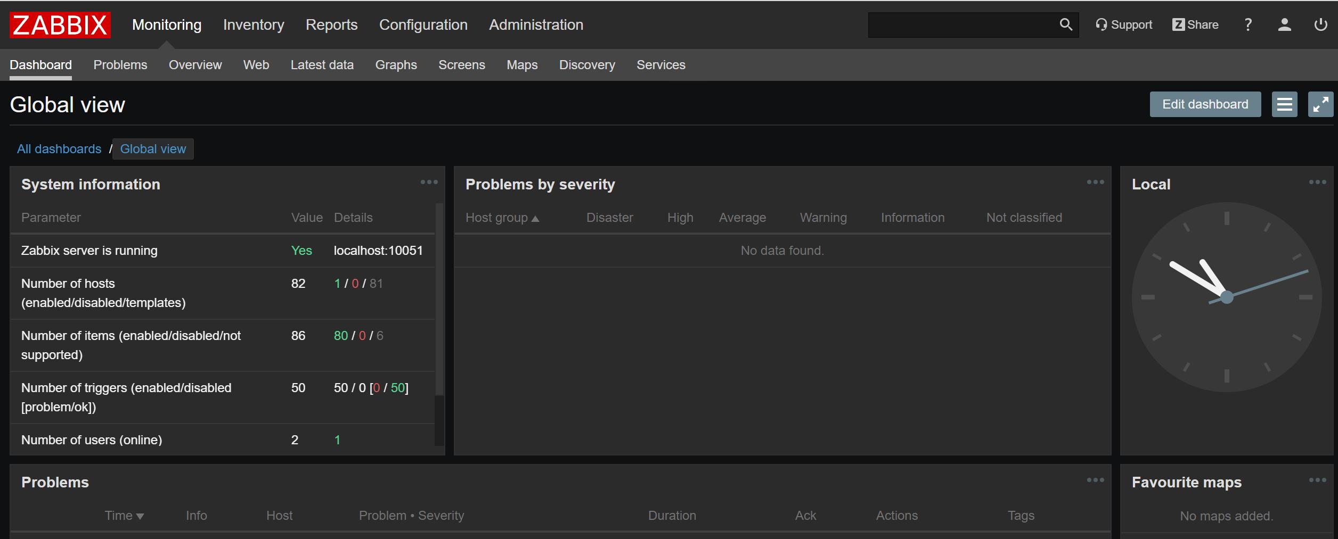The width and height of the screenshot is (1338, 539).
Task: Open the dashboard actions hamburger menu
Action: tap(1284, 104)
